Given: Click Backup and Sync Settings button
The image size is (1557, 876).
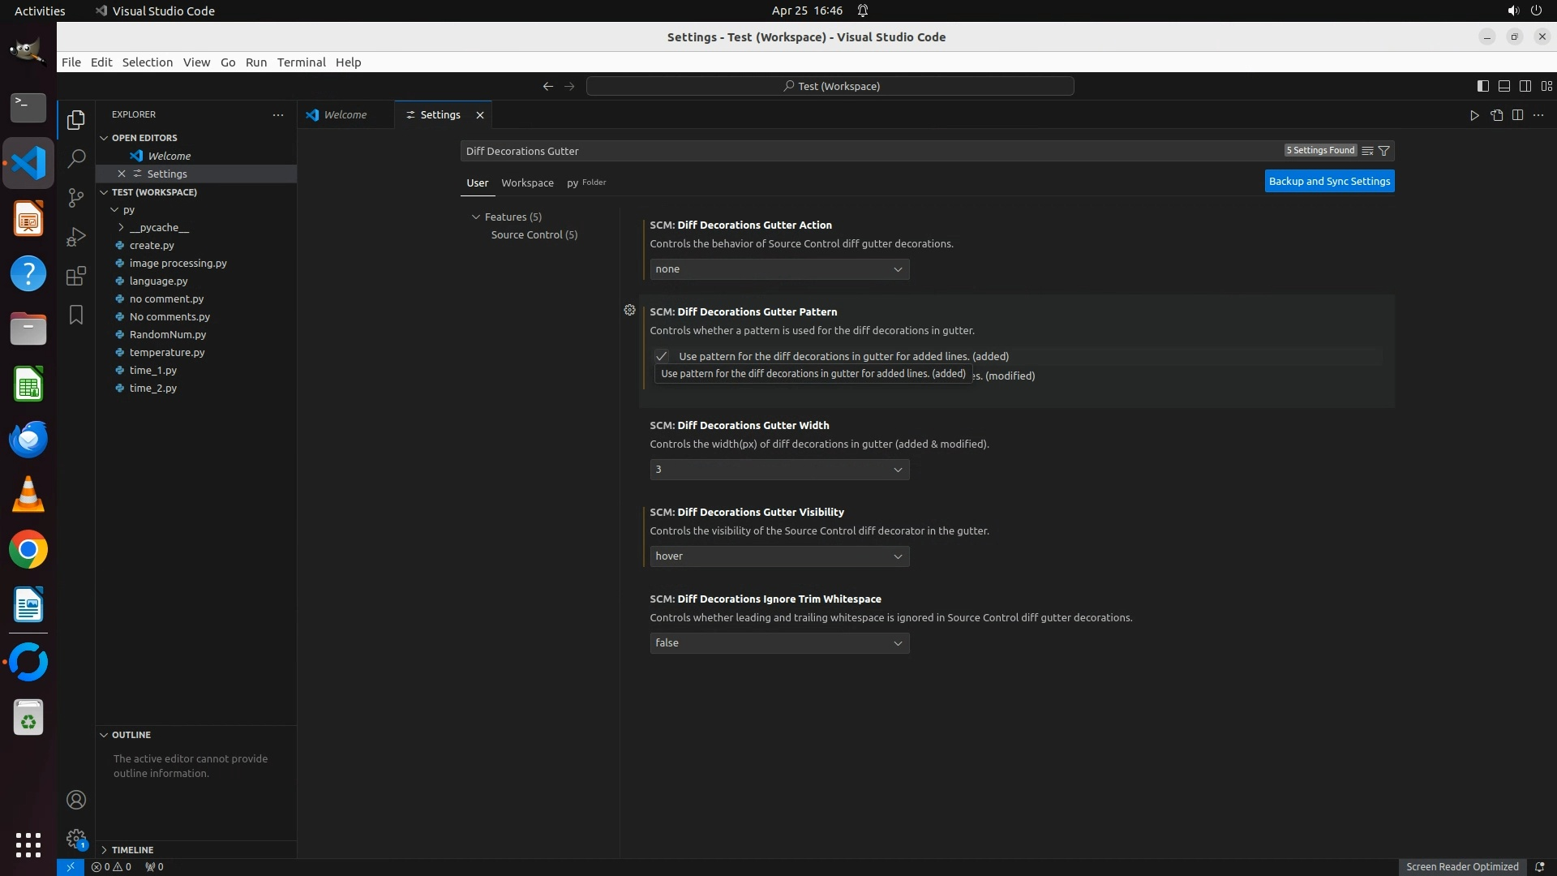Looking at the screenshot, I should [1329, 182].
